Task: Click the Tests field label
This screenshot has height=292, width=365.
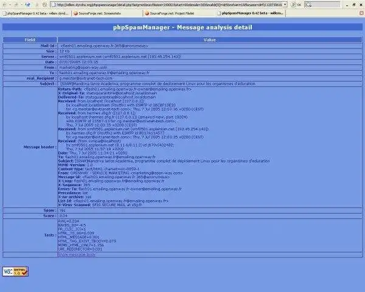Action: (50, 235)
